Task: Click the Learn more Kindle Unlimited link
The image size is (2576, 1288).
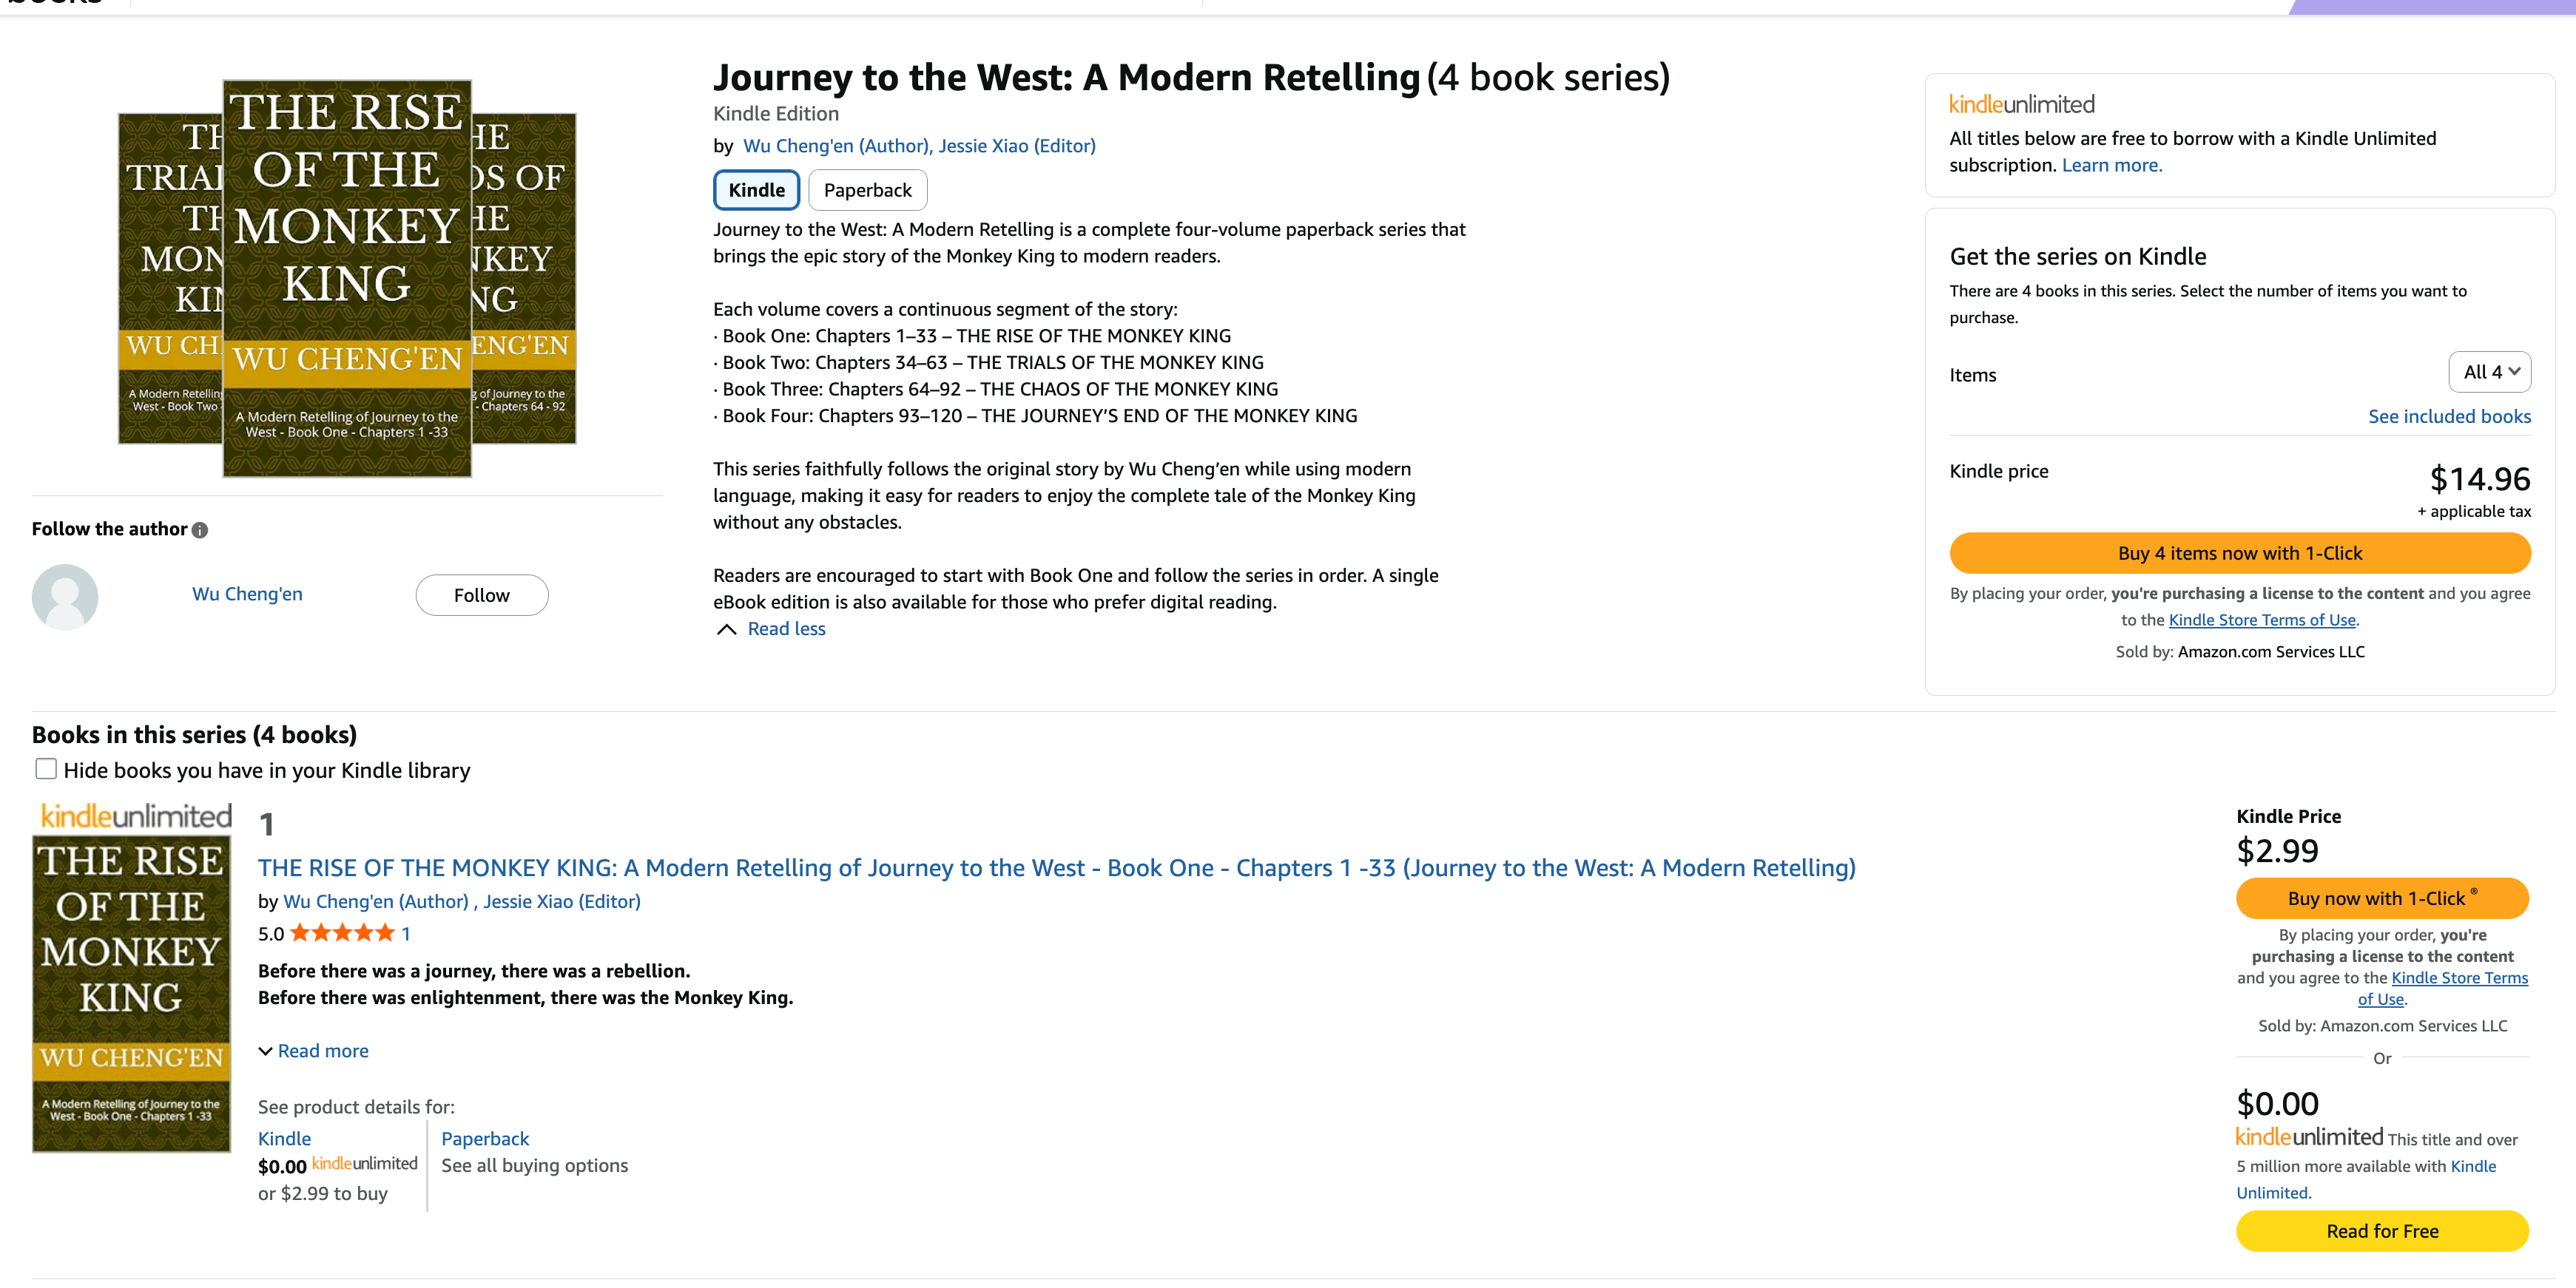Action: tap(2112, 165)
